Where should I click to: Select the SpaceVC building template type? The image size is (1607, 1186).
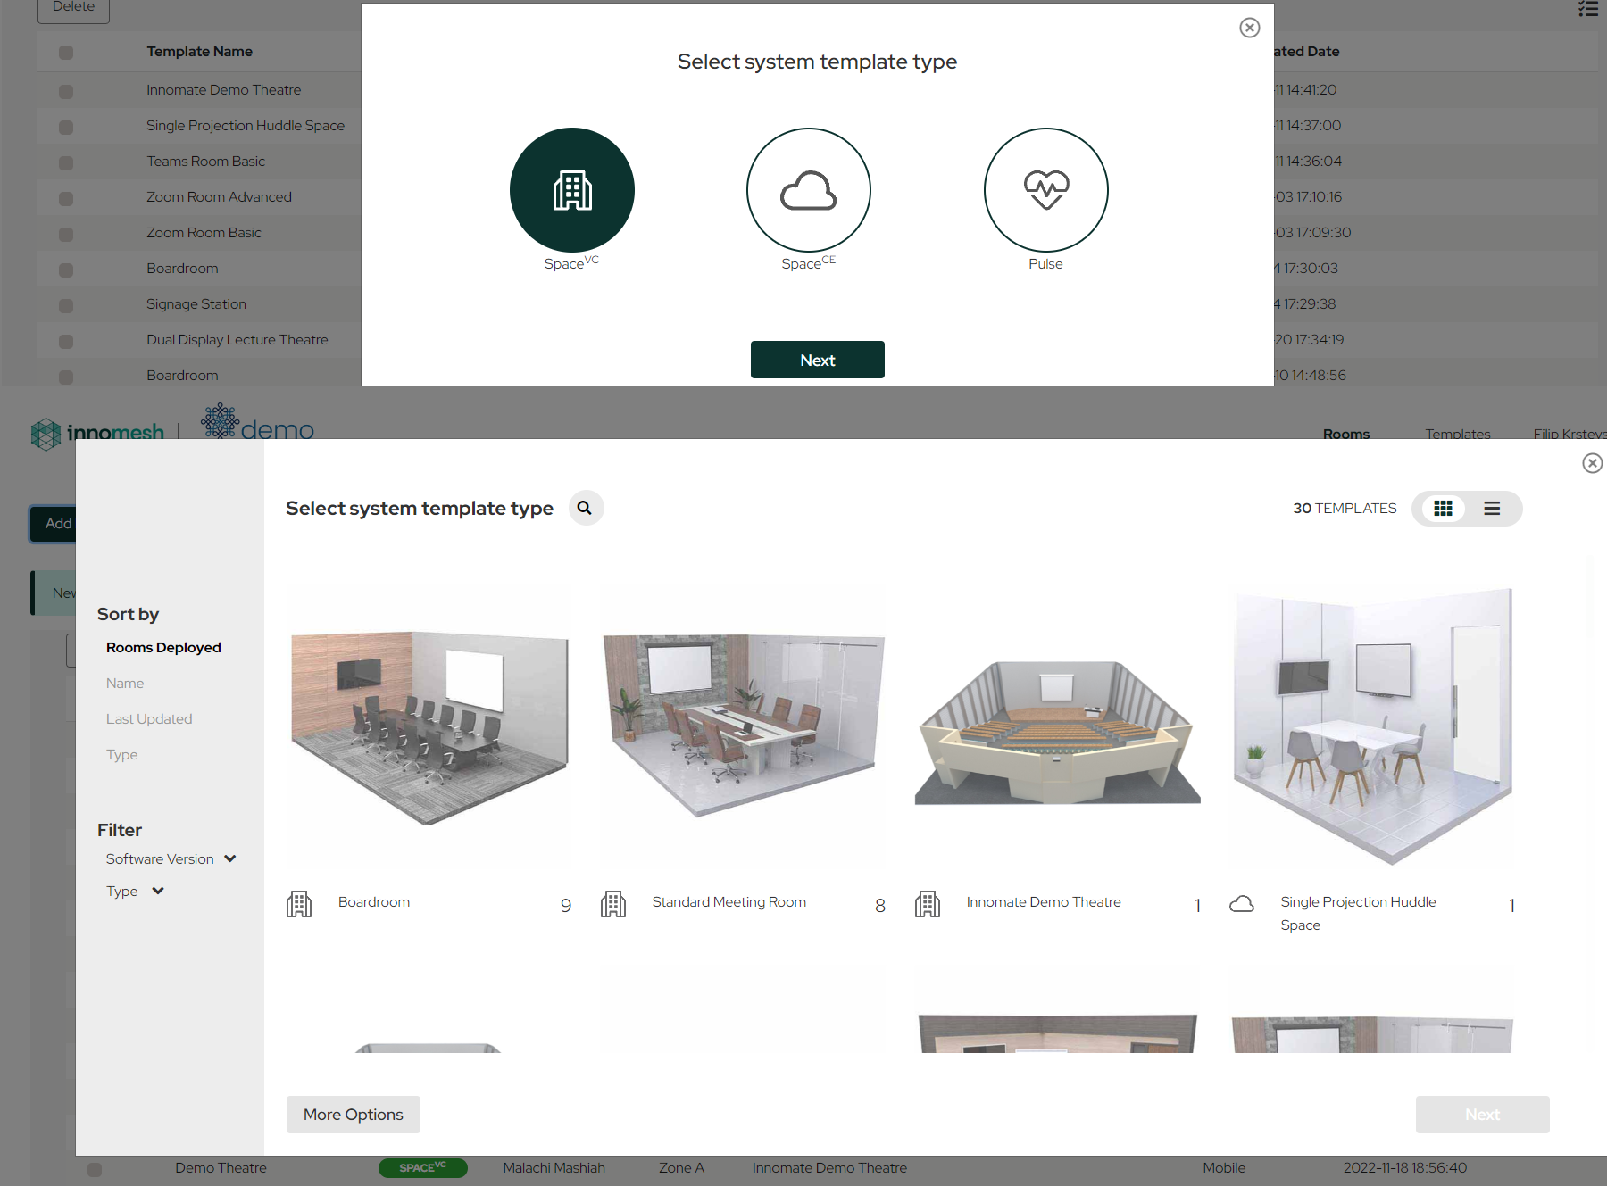[x=571, y=190]
